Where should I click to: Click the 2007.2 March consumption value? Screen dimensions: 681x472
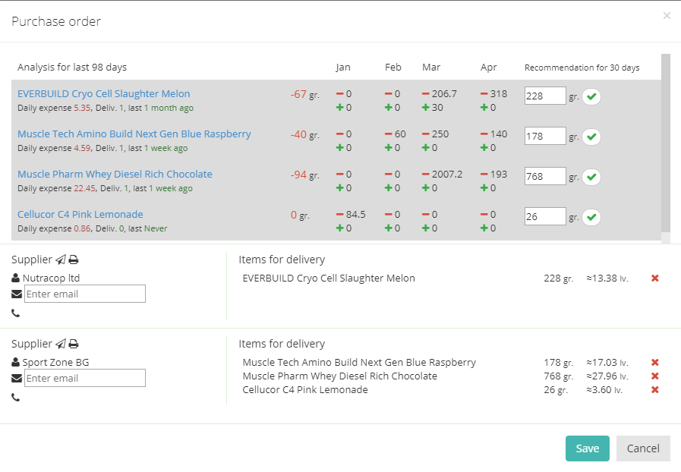click(x=447, y=175)
